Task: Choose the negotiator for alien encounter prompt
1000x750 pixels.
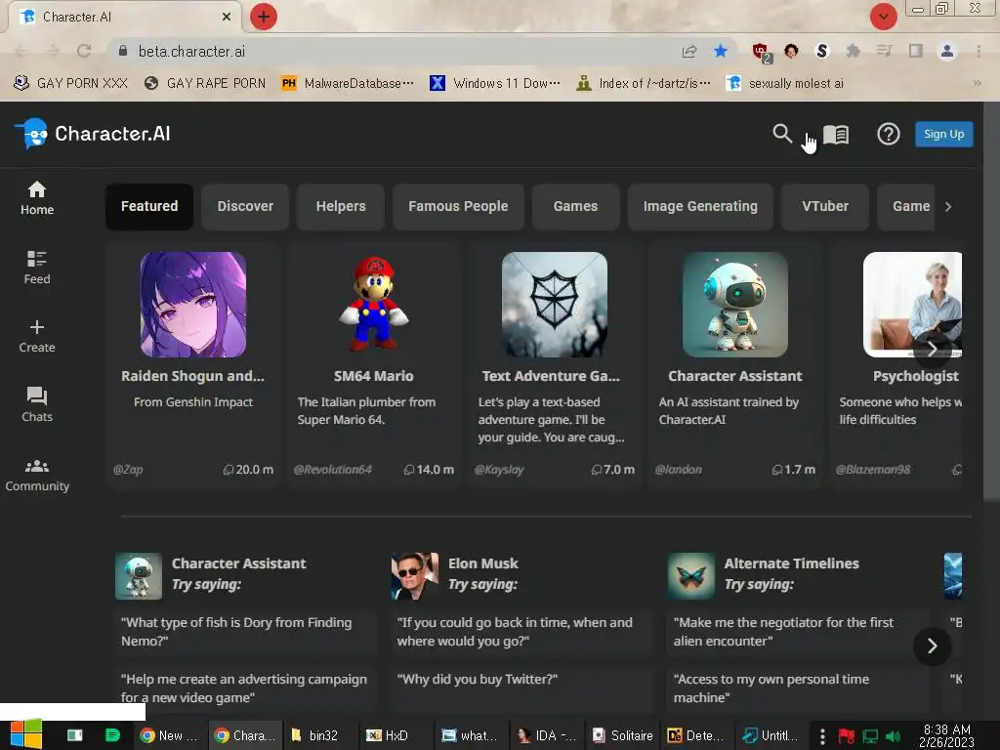Action: click(x=798, y=632)
